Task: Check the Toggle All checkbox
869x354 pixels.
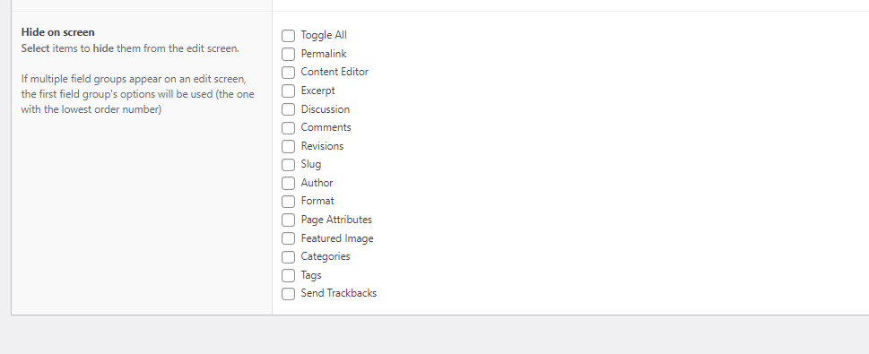Action: (x=288, y=36)
